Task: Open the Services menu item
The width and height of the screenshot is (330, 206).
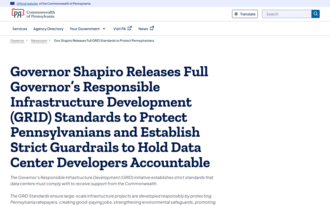Action: (20, 29)
